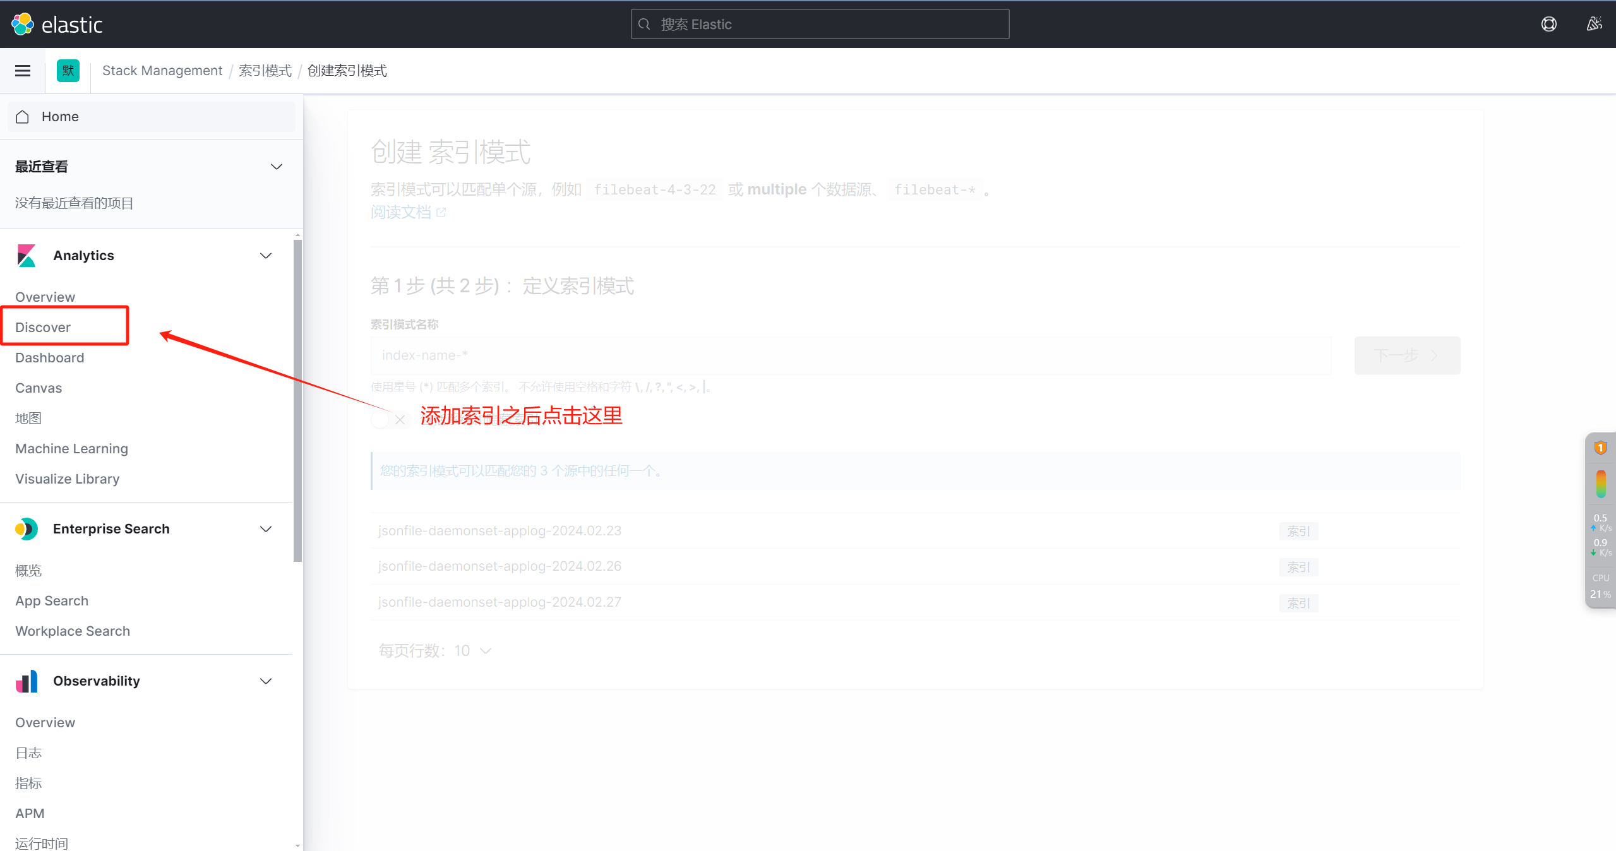This screenshot has height=851, width=1616.
Task: Click 没有最近查看的项目 text
Action: click(75, 203)
